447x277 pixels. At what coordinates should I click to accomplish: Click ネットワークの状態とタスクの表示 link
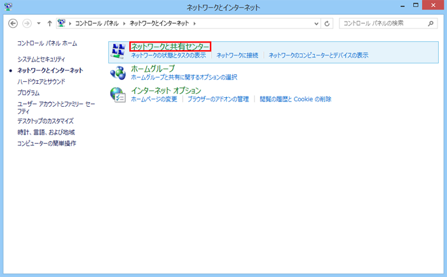(168, 55)
